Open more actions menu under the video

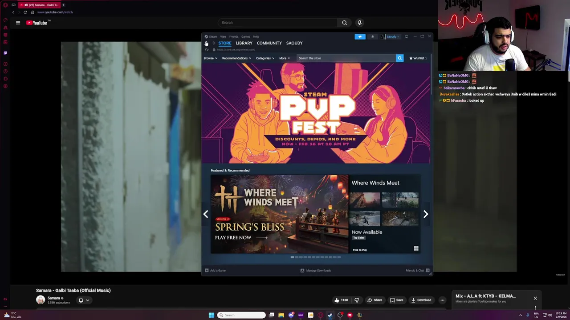point(442,300)
